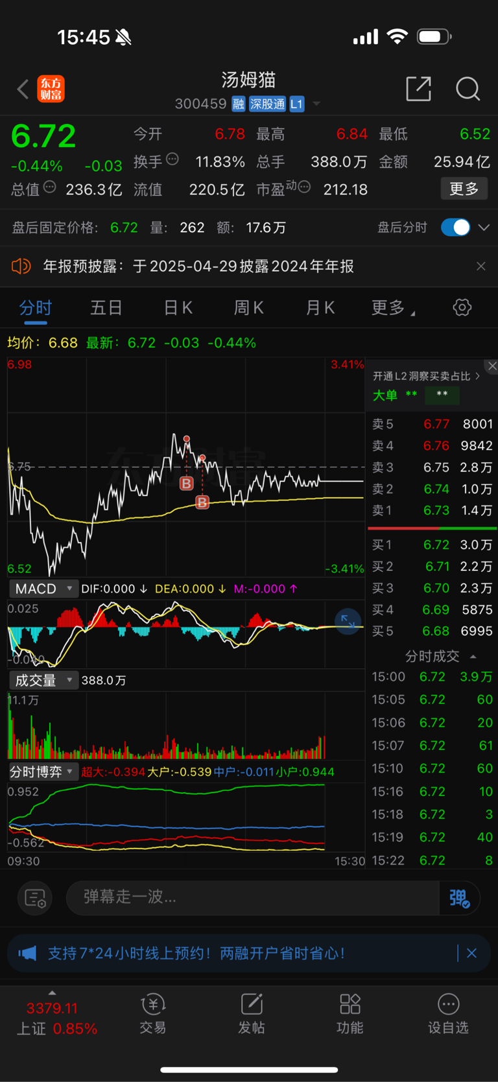Tap the info icon beside 市盈
Image resolution: width=498 pixels, height=1082 pixels.
click(304, 187)
